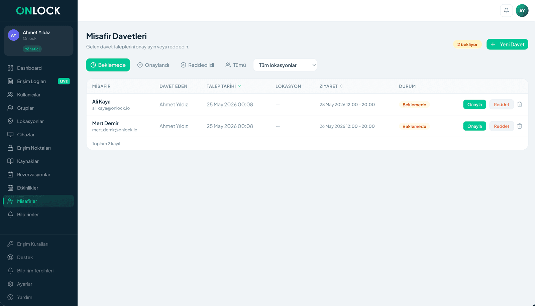This screenshot has width=535, height=306.
Task: Click Misafir Davetleri page heading
Action: tap(116, 36)
